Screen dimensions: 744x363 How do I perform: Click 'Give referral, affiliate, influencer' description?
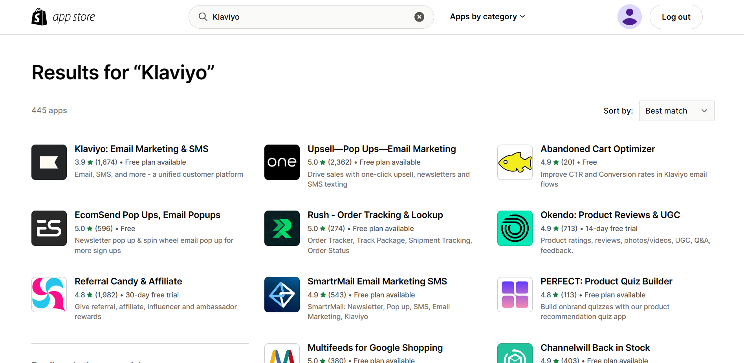[x=156, y=312]
